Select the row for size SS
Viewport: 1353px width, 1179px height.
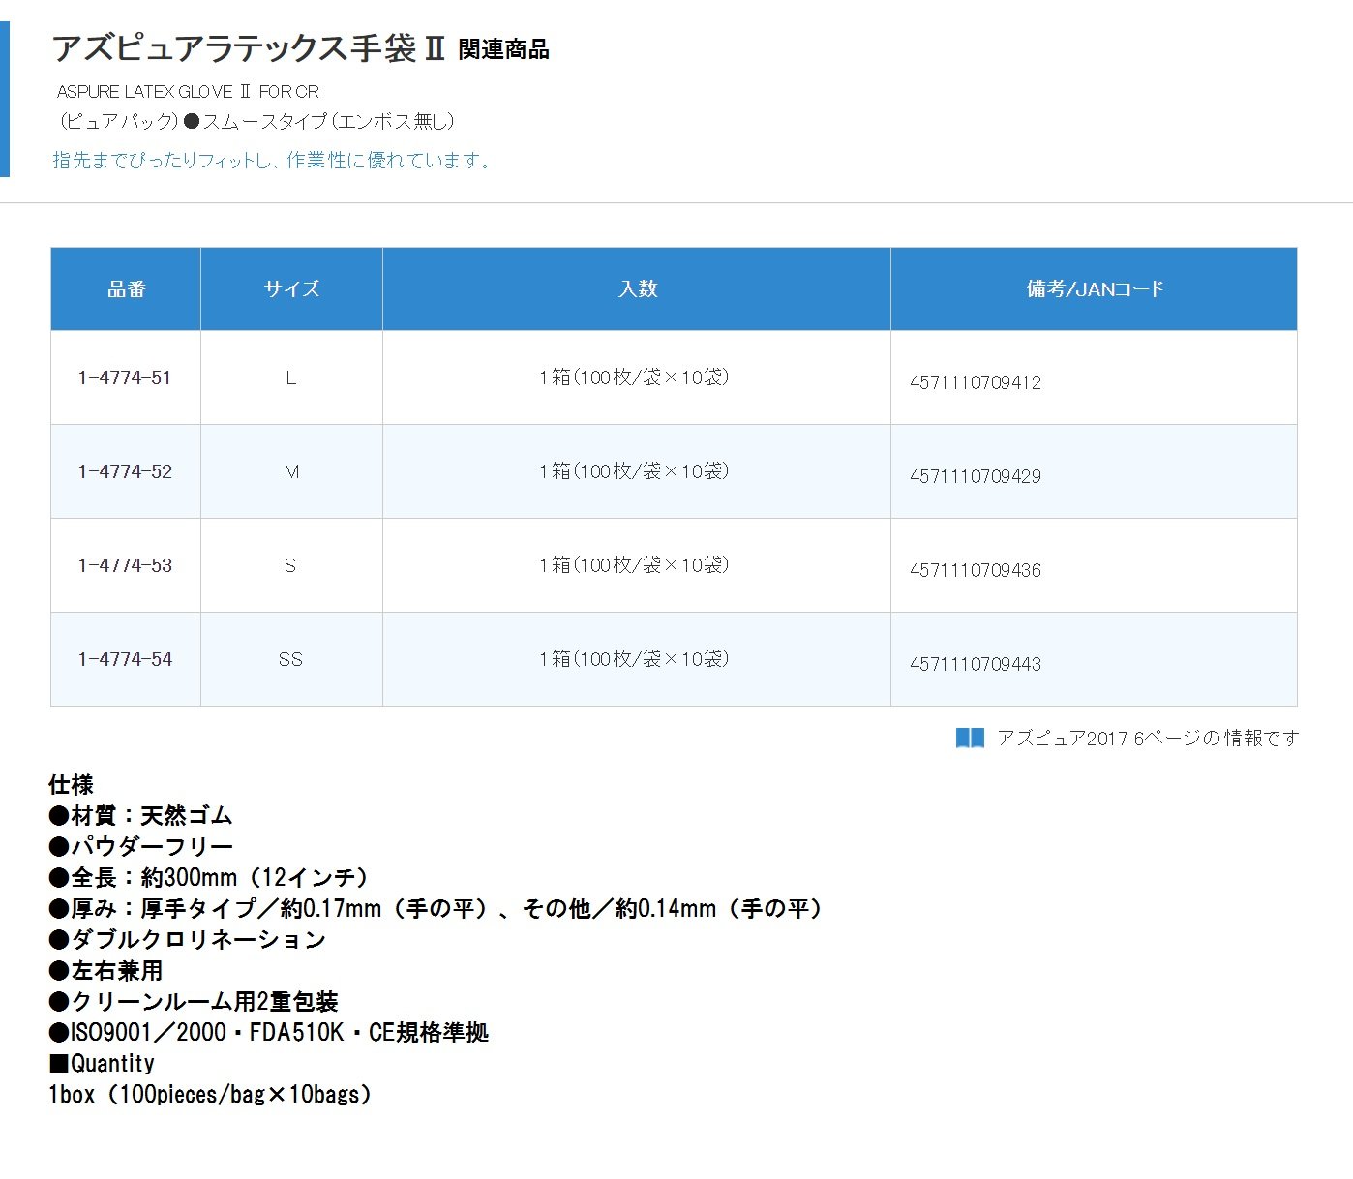pyautogui.click(x=291, y=659)
